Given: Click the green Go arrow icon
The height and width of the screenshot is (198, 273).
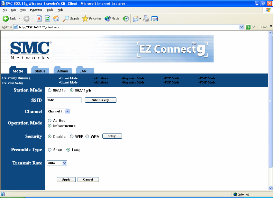Looking at the screenshot, I should coord(248,27).
